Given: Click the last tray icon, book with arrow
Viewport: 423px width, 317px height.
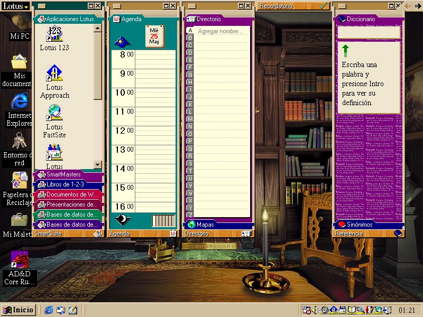Looking at the screenshot, I should 388,310.
